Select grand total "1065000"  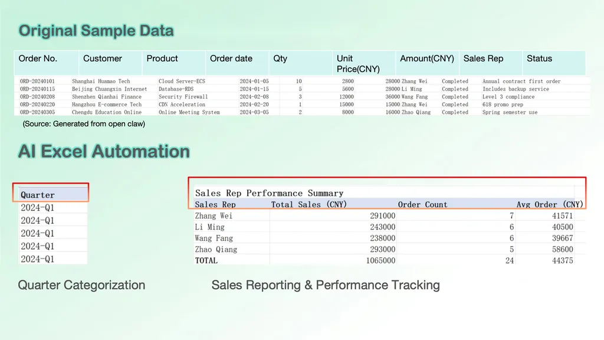tap(380, 260)
